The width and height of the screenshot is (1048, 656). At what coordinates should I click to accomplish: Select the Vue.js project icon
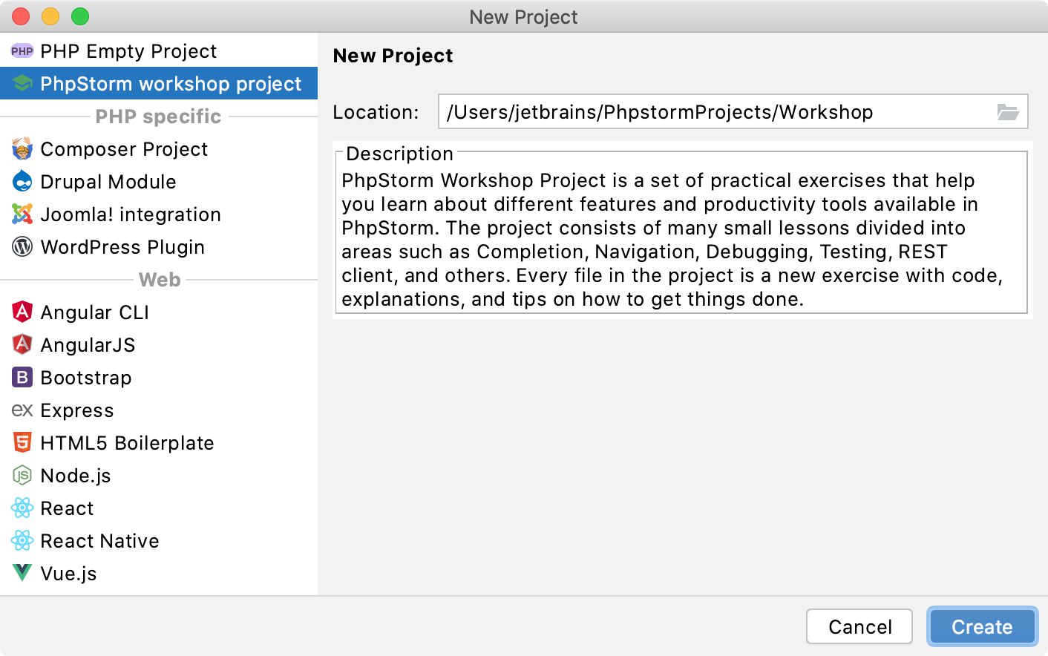pyautogui.click(x=22, y=573)
